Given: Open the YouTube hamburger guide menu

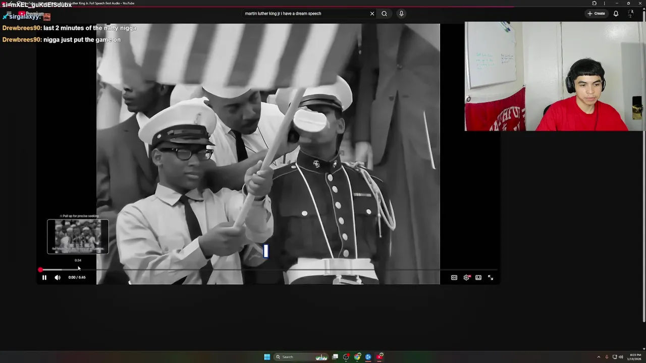Looking at the screenshot, I should point(9,14).
